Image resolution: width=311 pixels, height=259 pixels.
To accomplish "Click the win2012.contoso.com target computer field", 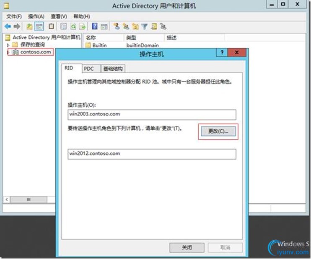I will tap(152, 154).
